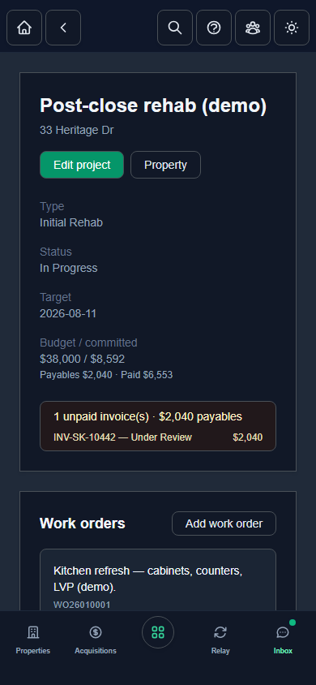This screenshot has width=316, height=685.
Task: Toggle light theme with sun icon
Action: (292, 28)
